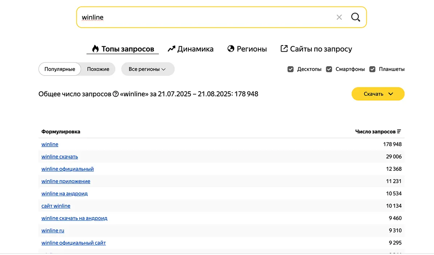Uncheck the Планшеты checkbox
The height and width of the screenshot is (255, 434).
[372, 69]
